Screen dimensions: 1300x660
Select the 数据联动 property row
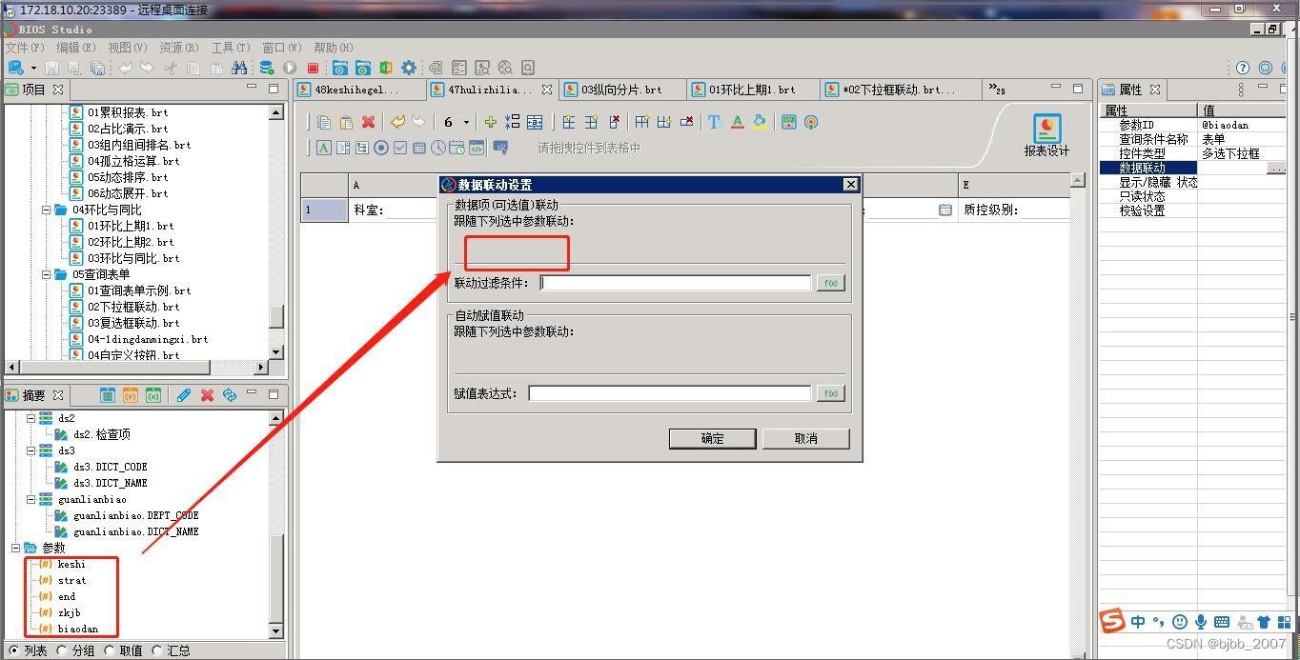pos(1194,168)
